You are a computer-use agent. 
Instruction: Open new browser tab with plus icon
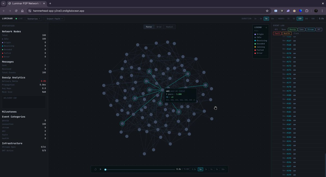pyautogui.click(x=50, y=3)
